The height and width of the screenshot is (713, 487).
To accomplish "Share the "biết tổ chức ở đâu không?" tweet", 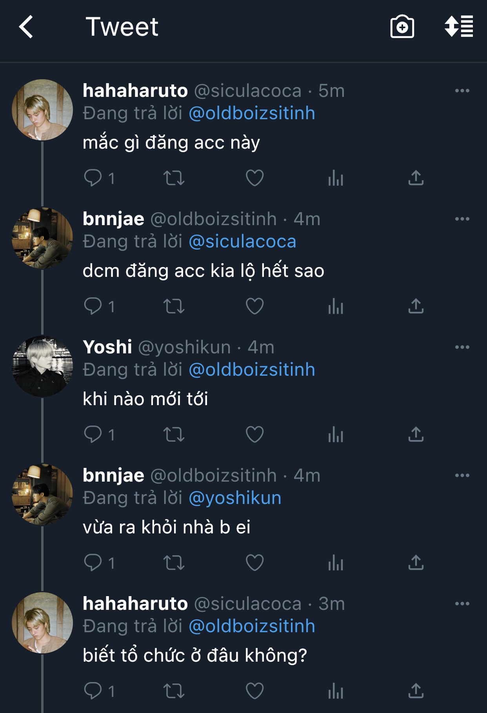I will (416, 691).
